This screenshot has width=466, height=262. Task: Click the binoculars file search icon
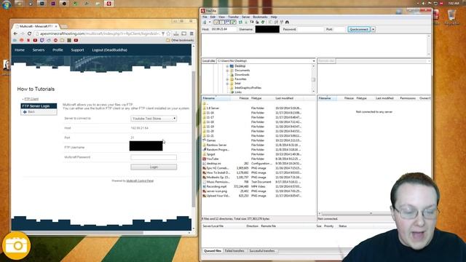pyautogui.click(x=287, y=23)
